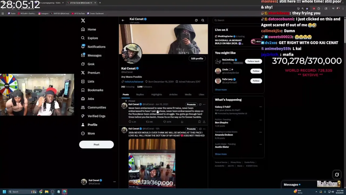The height and width of the screenshot is (195, 346).
Task: Open Premium in X sidebar
Action: tap(91, 73)
